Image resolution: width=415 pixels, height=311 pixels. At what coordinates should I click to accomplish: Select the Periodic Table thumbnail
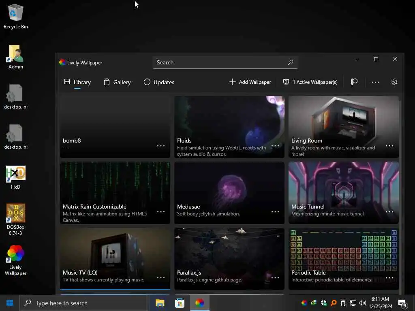click(x=344, y=259)
